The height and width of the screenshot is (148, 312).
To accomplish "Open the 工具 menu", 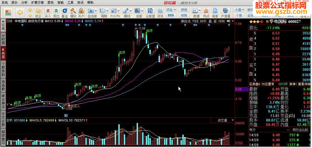I will (71, 3).
